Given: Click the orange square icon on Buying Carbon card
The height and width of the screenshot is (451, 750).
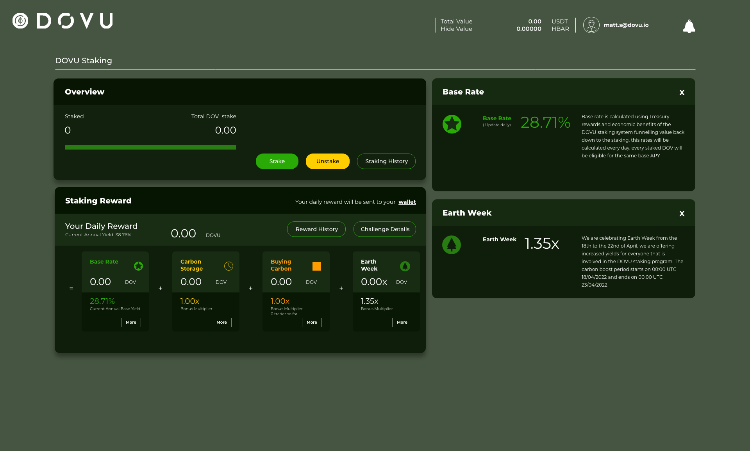Looking at the screenshot, I should click(x=317, y=266).
